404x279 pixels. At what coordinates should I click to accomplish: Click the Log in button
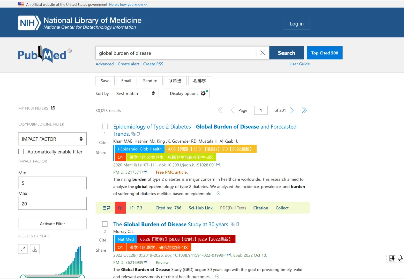pos(297,24)
